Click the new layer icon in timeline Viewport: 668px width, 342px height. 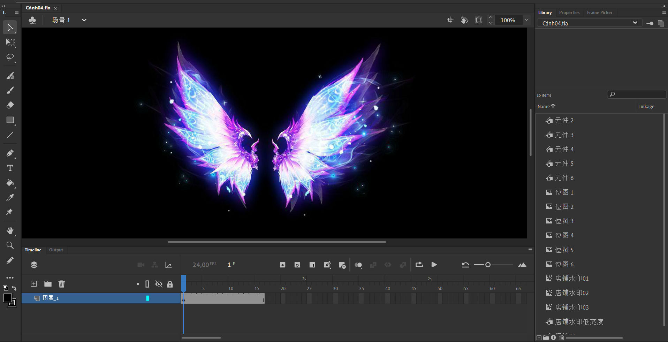point(34,284)
